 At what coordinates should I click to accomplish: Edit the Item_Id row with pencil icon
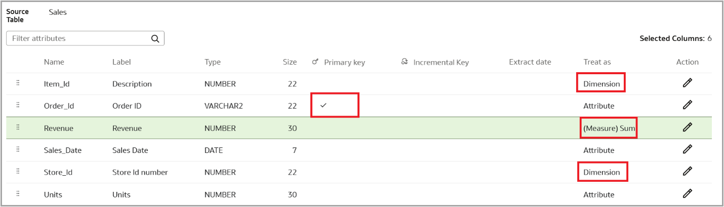(x=687, y=83)
